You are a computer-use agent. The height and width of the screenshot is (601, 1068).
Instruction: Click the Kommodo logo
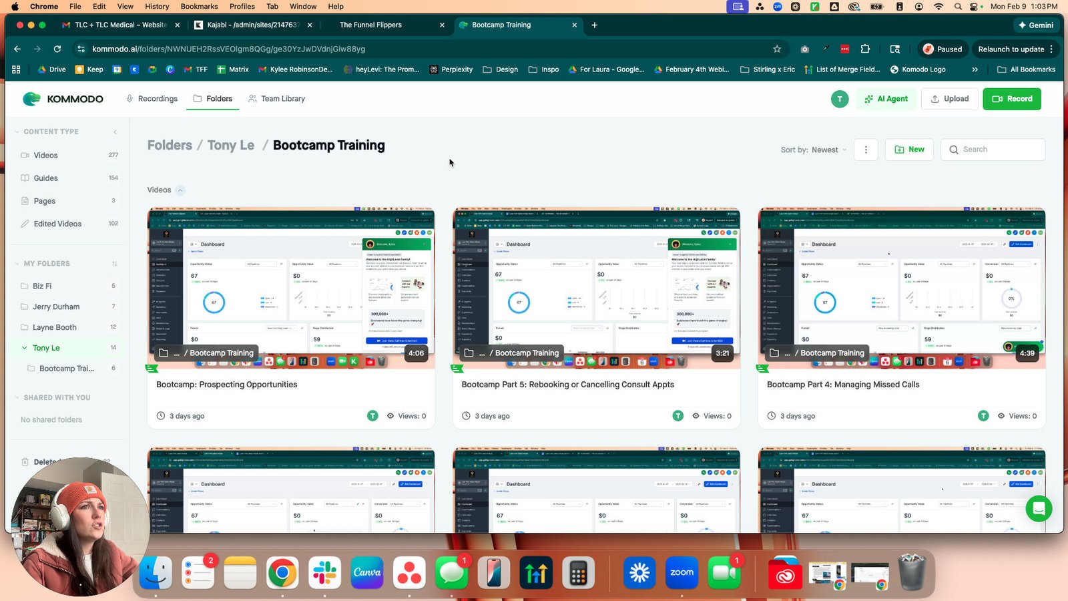coord(63,99)
